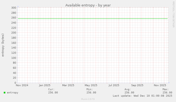This screenshot has height=102, width=176.
Task: Click the 300 y-axis tick label
Action: coord(14,8)
